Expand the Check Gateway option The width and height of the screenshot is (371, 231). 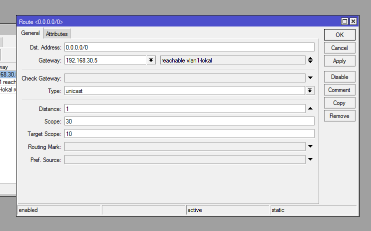[x=311, y=77]
